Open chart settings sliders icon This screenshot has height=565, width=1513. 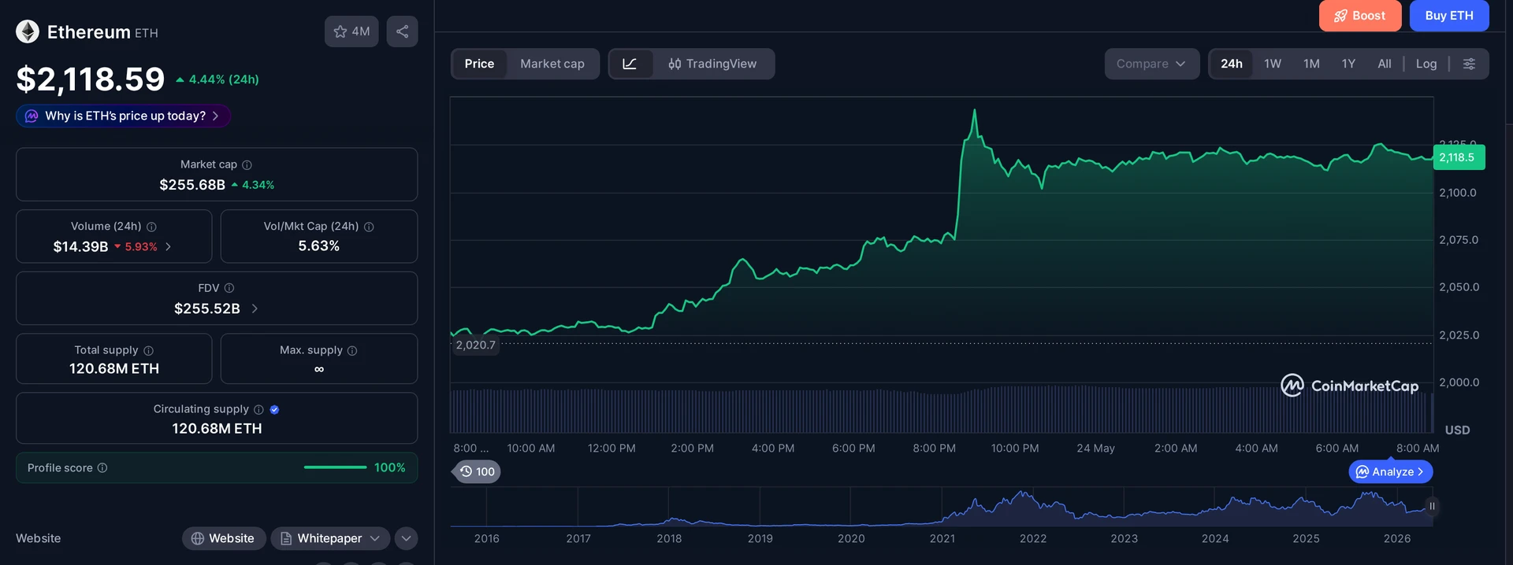click(1469, 64)
